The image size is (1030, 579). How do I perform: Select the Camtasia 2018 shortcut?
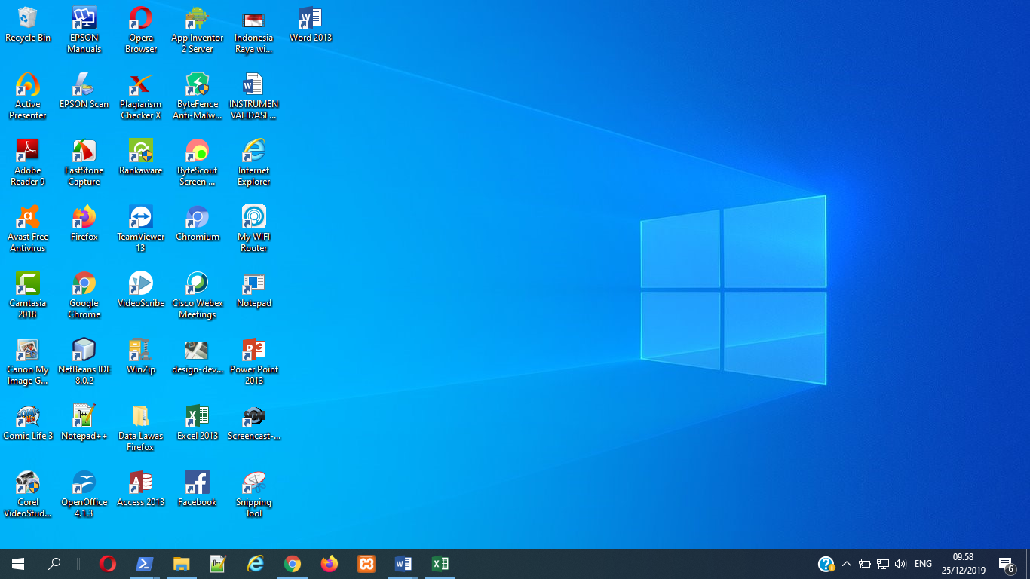click(28, 295)
